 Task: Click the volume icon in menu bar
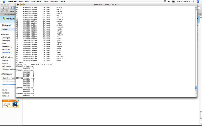pyautogui.click(x=169, y=2)
